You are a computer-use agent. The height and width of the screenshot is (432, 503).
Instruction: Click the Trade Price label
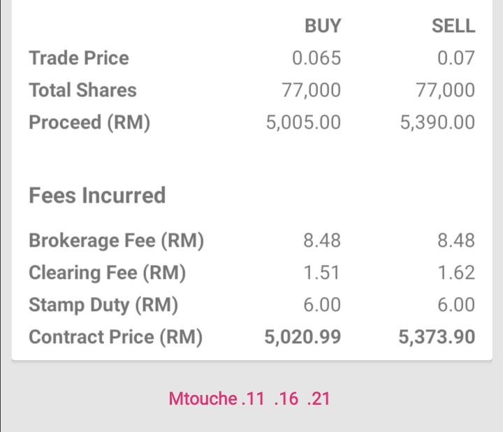click(79, 58)
